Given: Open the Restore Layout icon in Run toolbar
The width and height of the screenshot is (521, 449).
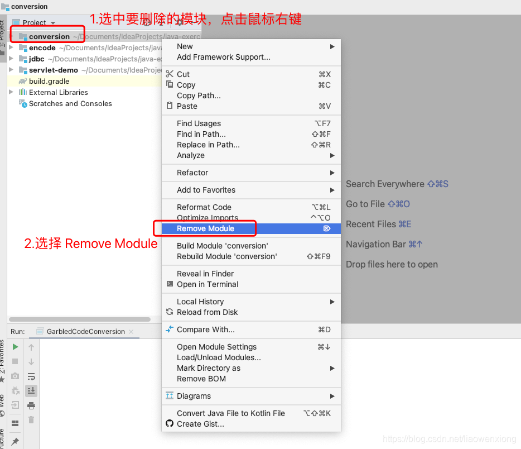Looking at the screenshot, I should 15,423.
